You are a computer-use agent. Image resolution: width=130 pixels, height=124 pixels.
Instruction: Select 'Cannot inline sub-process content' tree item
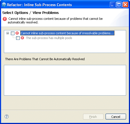pos(67,33)
